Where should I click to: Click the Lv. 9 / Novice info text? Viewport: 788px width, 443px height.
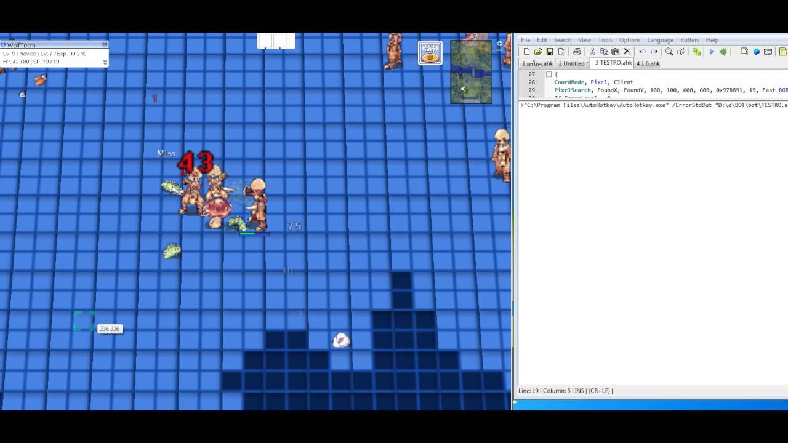(44, 54)
